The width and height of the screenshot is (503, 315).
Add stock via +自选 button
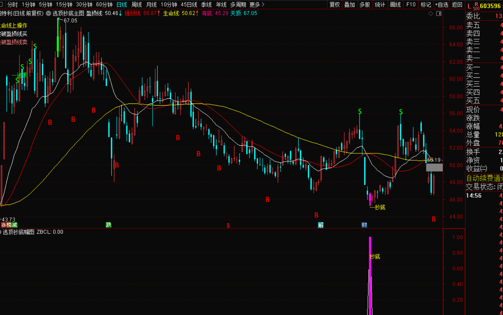coord(442,5)
